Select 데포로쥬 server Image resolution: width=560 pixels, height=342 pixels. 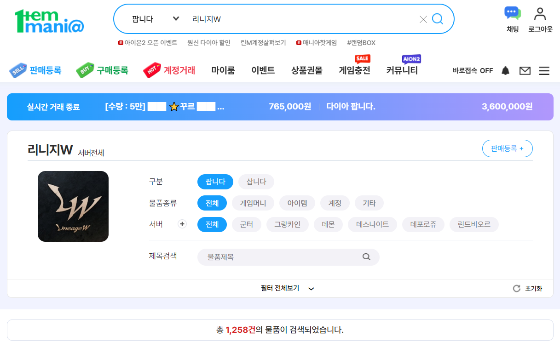[423, 224]
